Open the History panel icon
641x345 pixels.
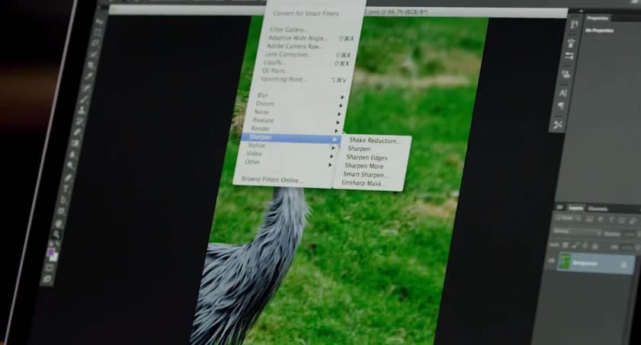tap(574, 25)
